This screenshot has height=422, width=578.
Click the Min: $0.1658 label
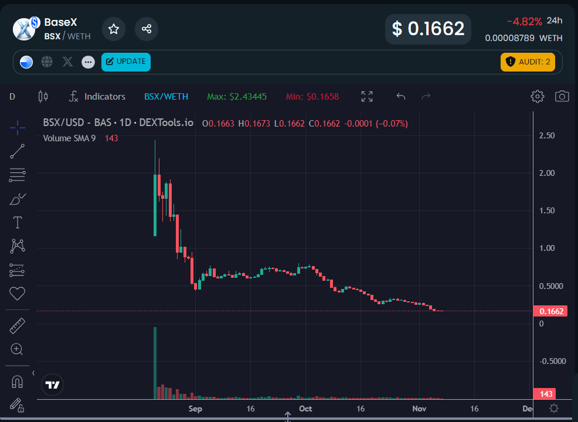(x=312, y=97)
